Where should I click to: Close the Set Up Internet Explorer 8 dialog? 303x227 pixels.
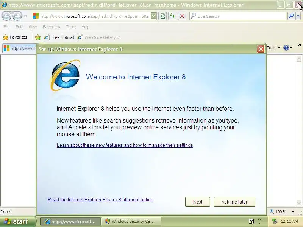click(x=261, y=49)
